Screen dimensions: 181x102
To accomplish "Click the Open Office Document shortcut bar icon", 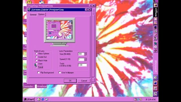I will click(x=156, y=23).
